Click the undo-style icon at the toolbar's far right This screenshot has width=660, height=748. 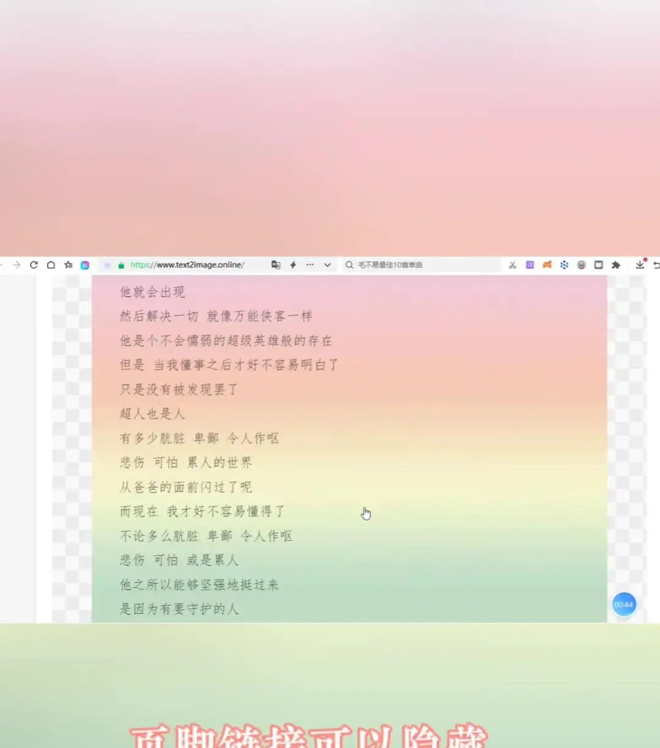click(x=657, y=265)
